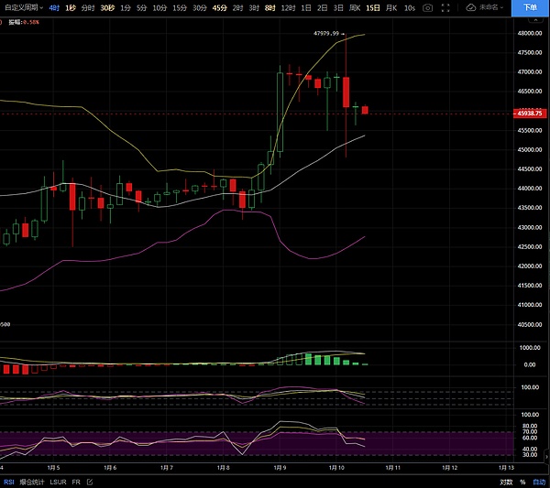Click the 下单 order button
This screenshot has height=488, width=550.
coord(531,7)
